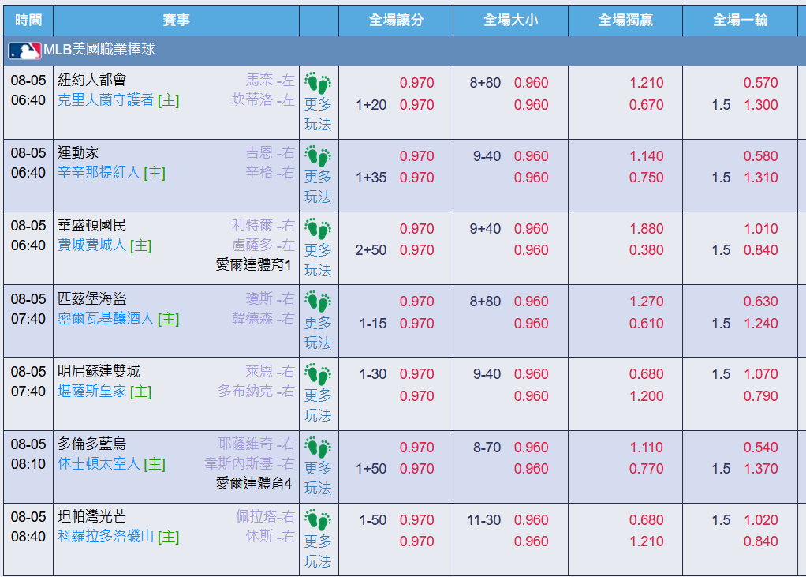806x577 pixels.
Task: Select 0.680 moneyline odds for 坦帕灣光芒
Action: click(646, 520)
